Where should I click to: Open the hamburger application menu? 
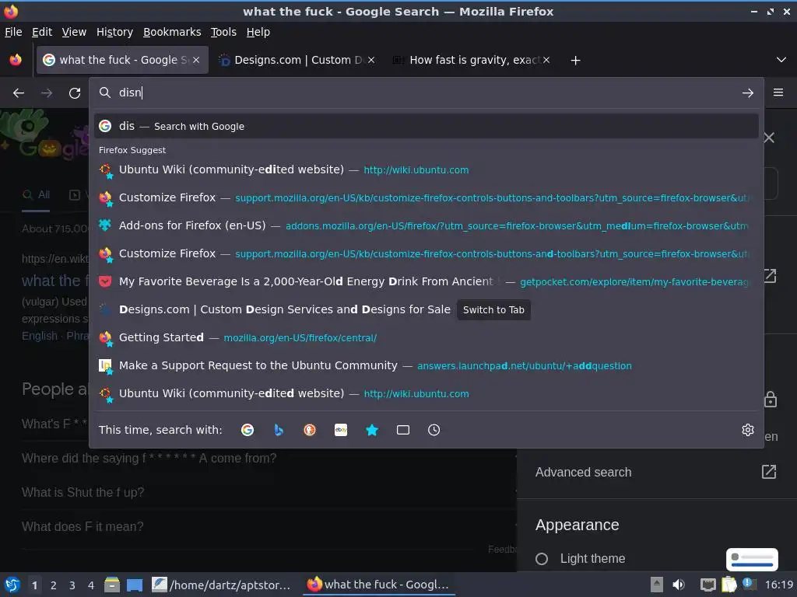click(x=778, y=93)
